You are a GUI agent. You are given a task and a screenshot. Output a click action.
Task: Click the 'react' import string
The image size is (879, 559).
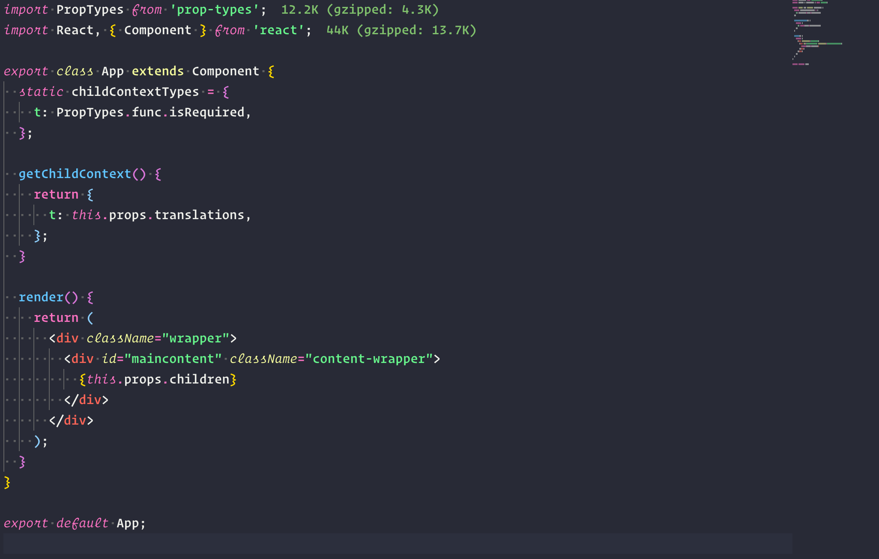[278, 30]
